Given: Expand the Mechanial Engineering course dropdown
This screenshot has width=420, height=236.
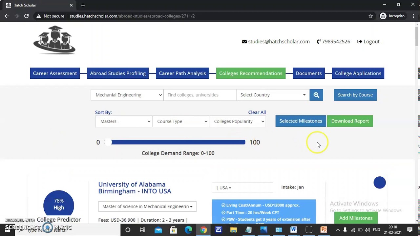Looking at the screenshot, I should [127, 95].
